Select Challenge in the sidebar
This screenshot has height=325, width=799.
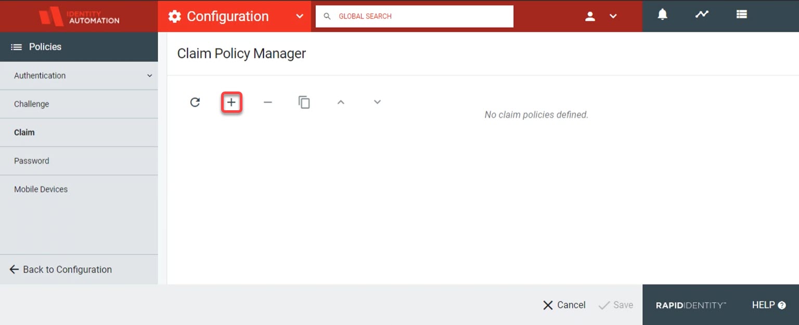click(32, 104)
